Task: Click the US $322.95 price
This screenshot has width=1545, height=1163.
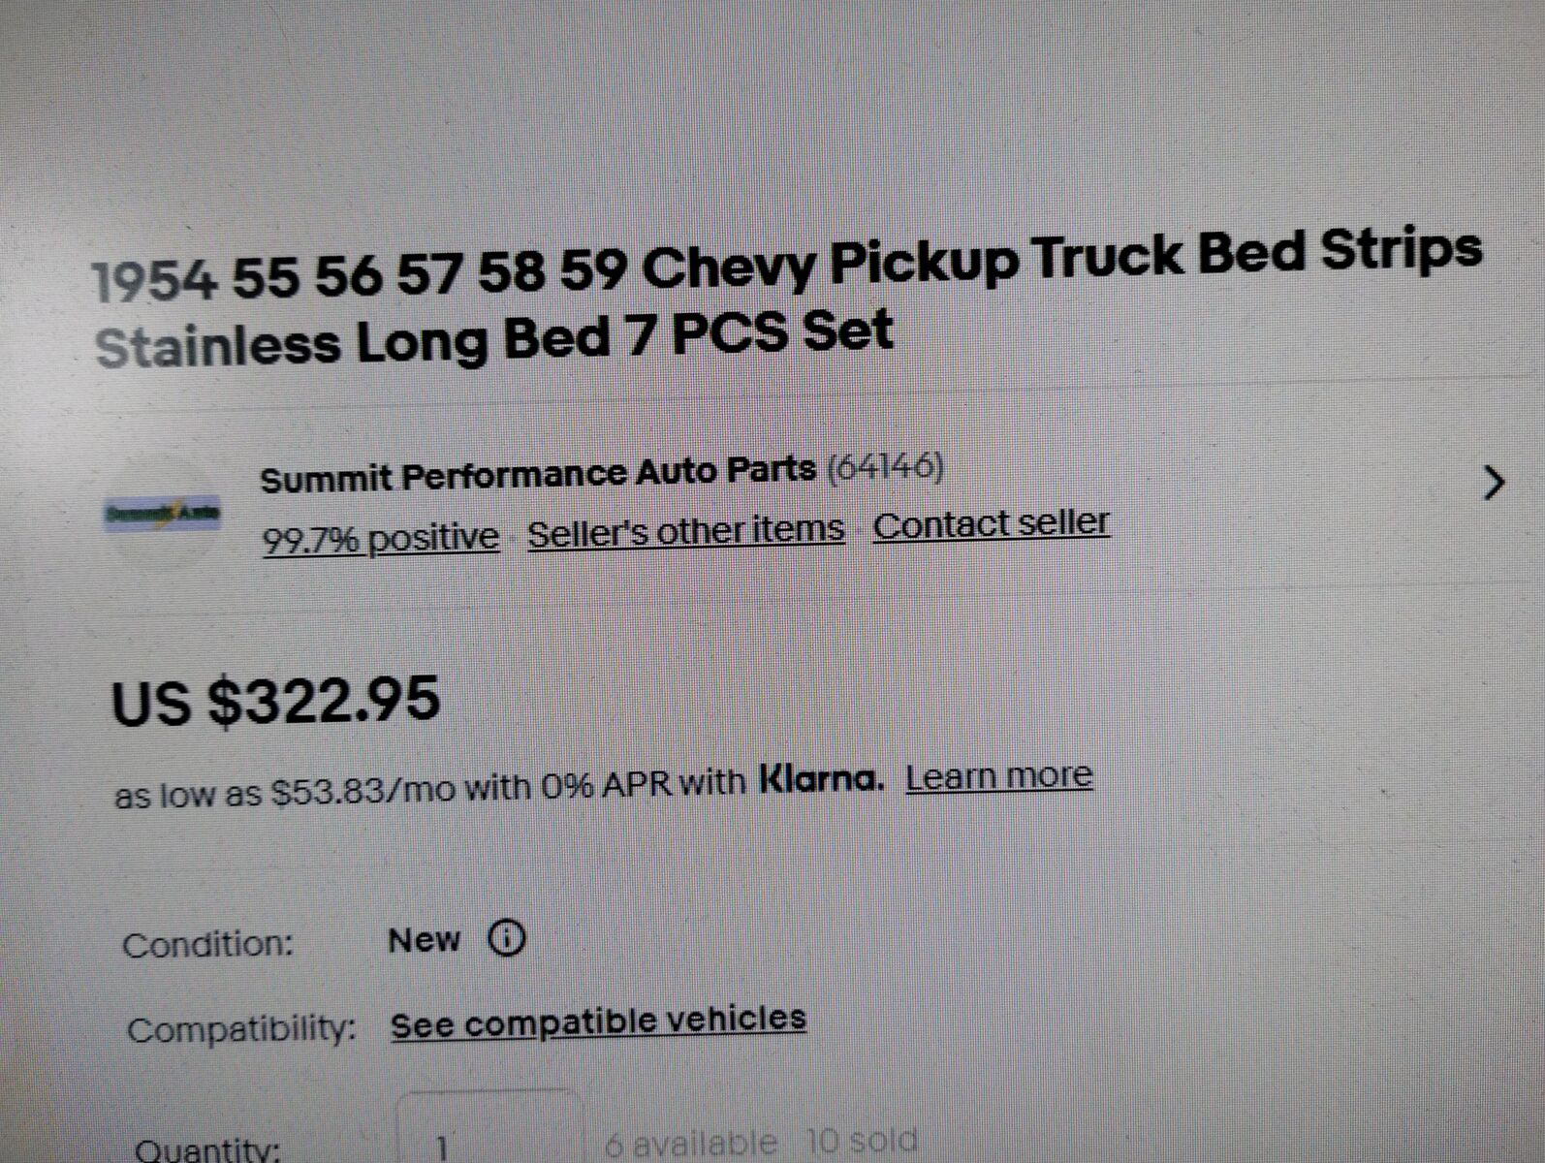Action: click(x=276, y=701)
